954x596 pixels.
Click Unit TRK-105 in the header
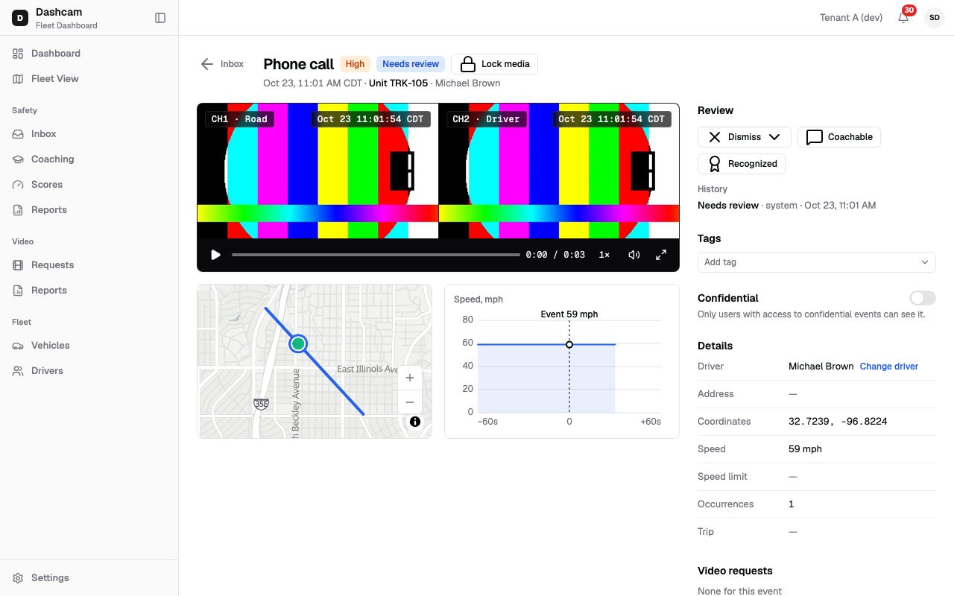point(398,83)
